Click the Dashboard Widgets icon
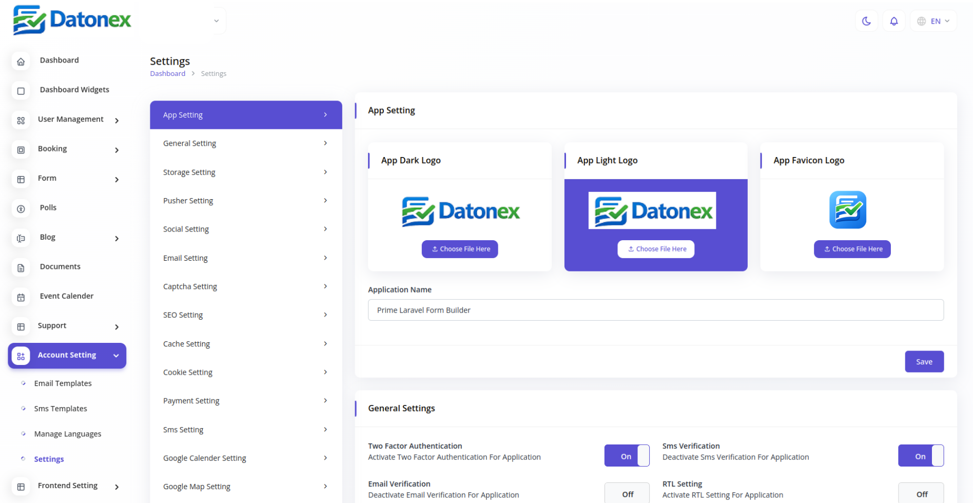 21,91
